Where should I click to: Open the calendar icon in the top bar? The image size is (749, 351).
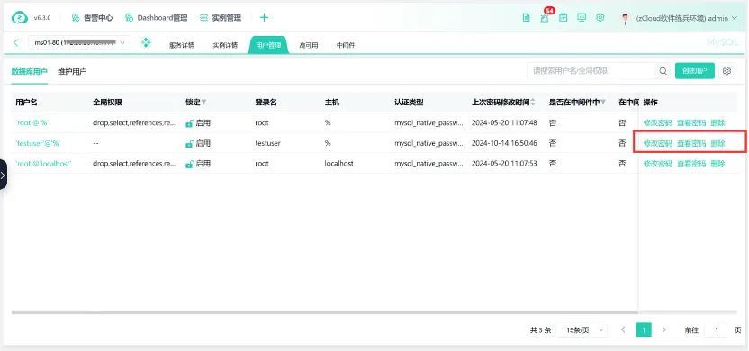tap(564, 18)
